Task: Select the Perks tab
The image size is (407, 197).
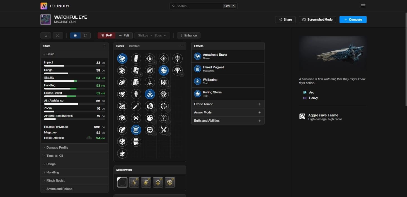Action: click(120, 46)
